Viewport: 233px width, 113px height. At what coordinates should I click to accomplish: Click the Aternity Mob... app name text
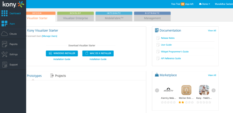coord(168,98)
